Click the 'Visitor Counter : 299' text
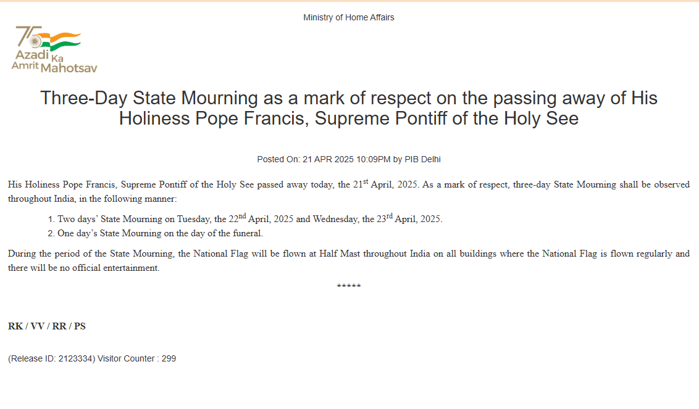 coord(136,358)
